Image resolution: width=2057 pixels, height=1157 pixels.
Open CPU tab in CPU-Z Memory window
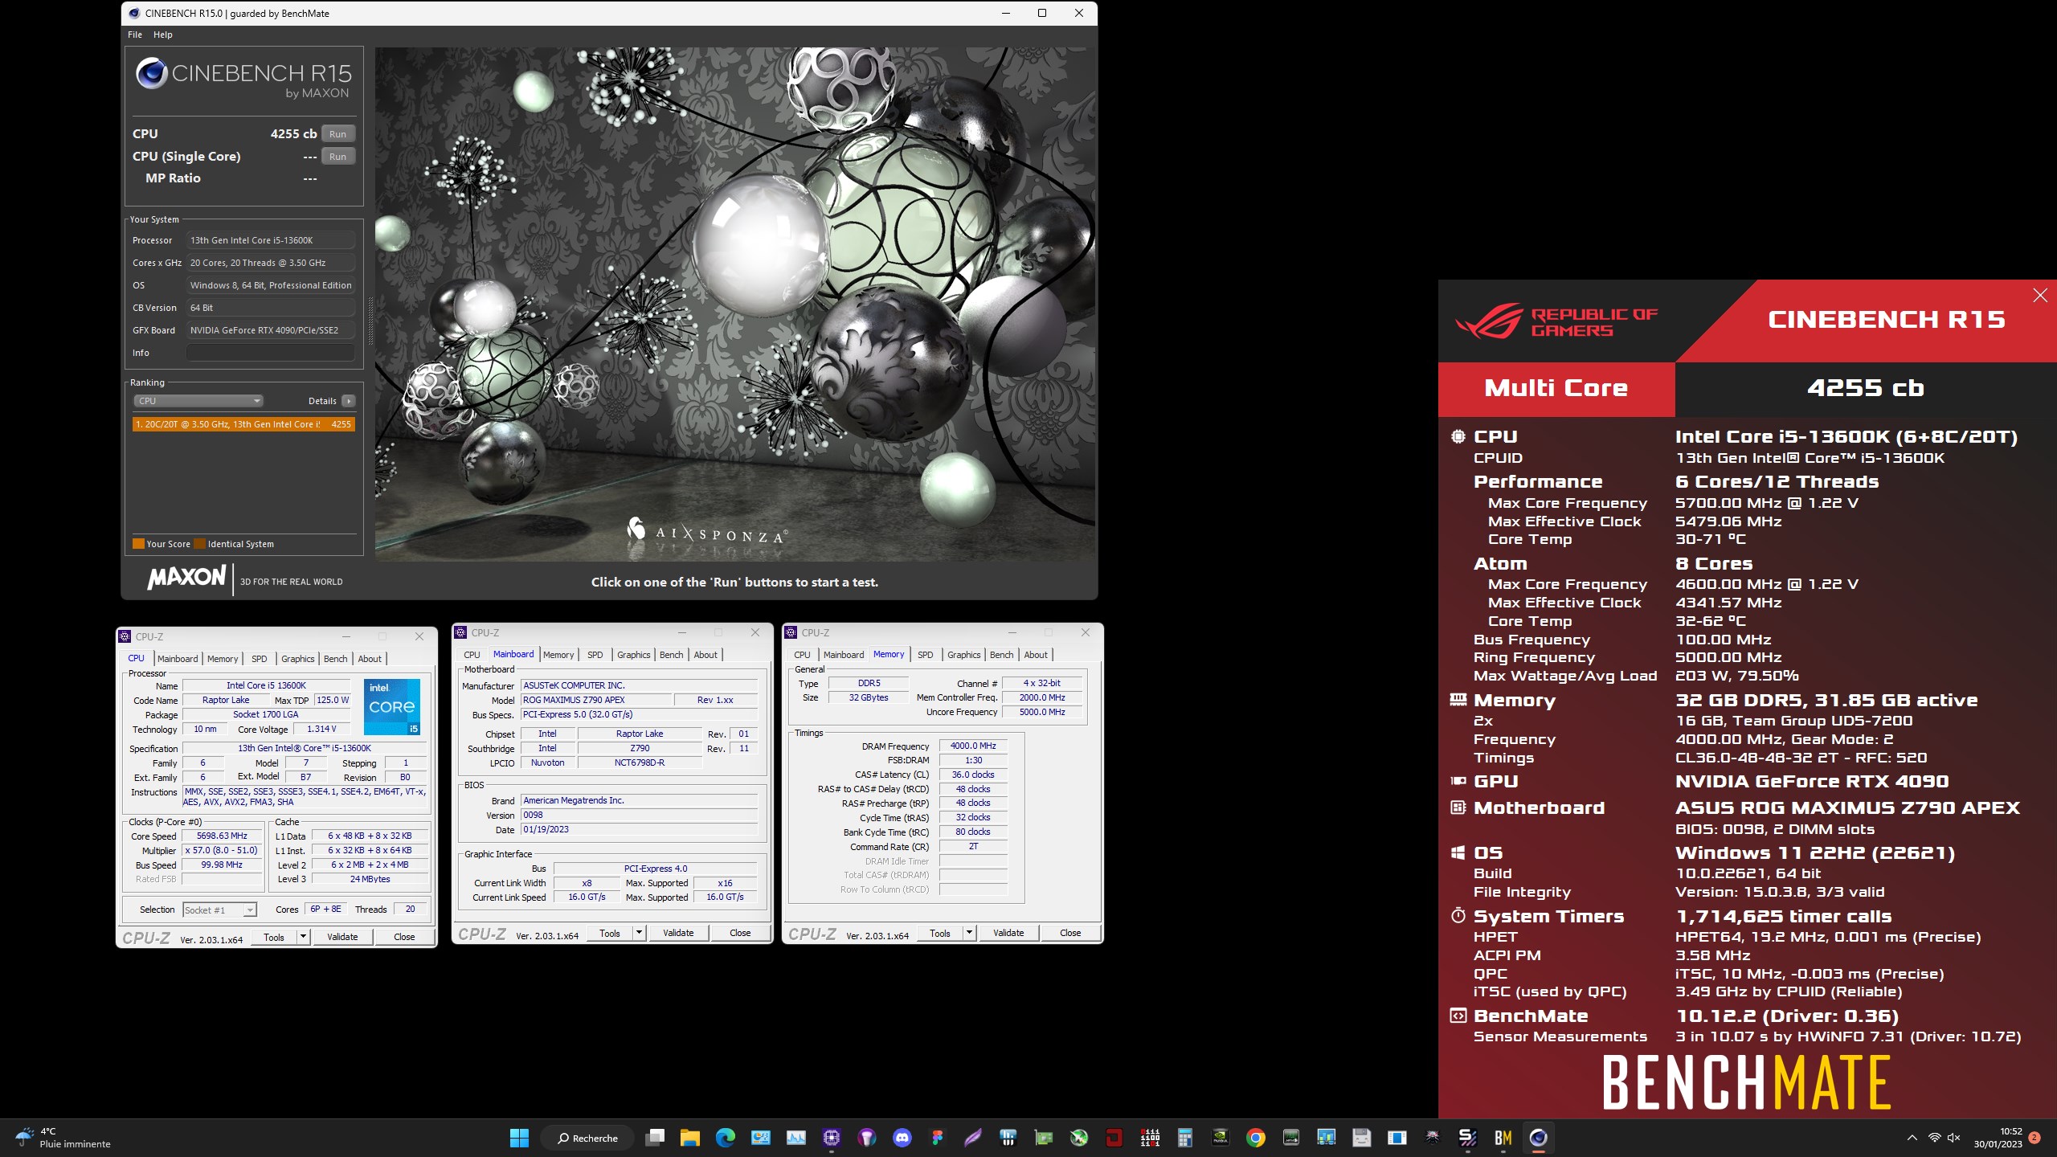tap(802, 655)
